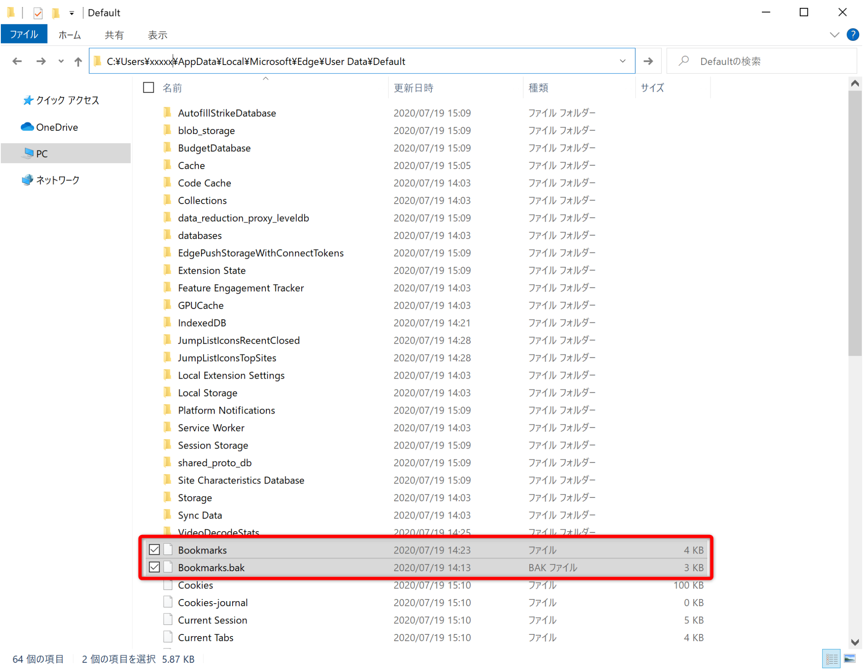Image resolution: width=863 pixels, height=669 pixels.
Task: Uncheck the Bookmarks file checkbox
Action: (x=154, y=549)
